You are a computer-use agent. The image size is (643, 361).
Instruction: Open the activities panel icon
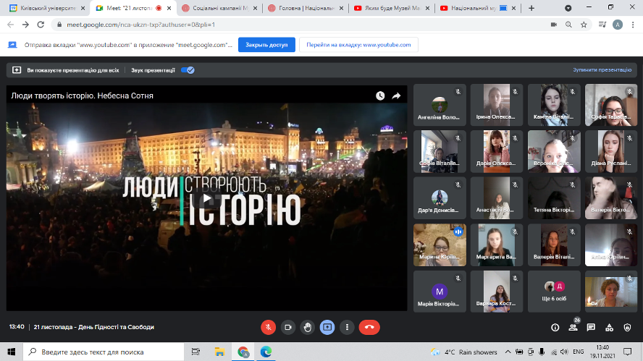tap(609, 327)
